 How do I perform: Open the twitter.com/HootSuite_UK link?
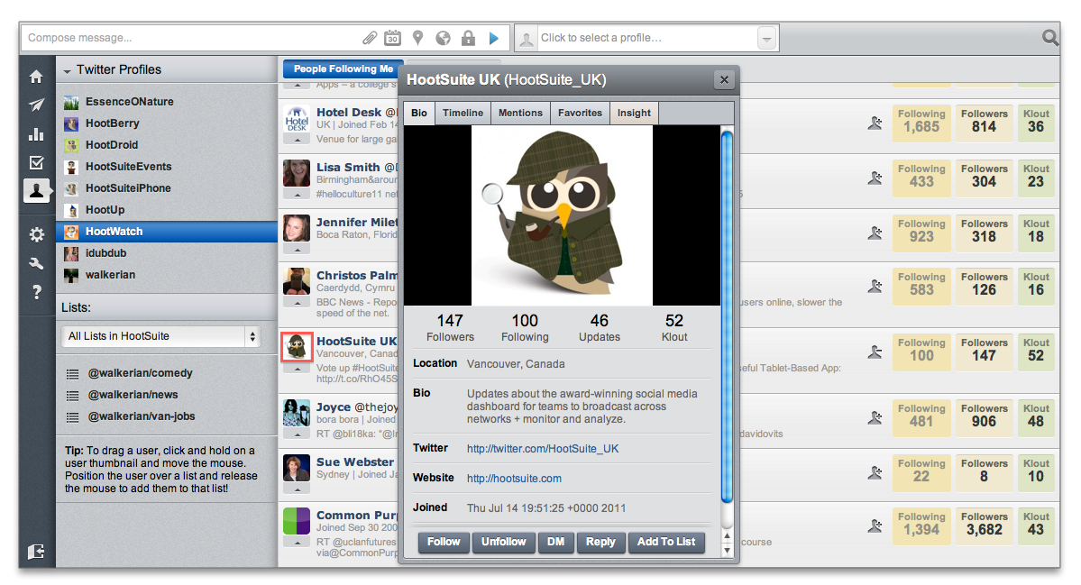[x=543, y=449]
